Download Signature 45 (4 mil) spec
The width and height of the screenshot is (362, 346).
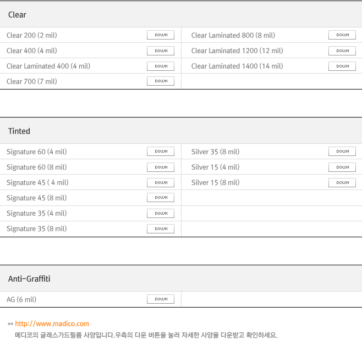tap(161, 182)
